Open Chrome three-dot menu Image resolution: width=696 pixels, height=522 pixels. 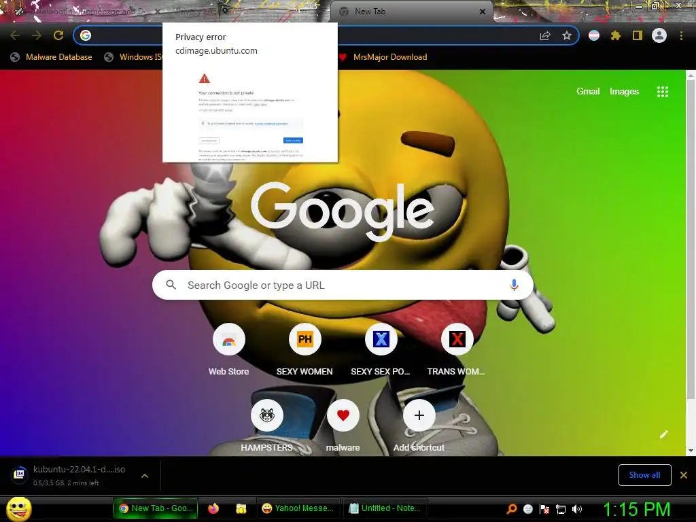[x=681, y=35]
